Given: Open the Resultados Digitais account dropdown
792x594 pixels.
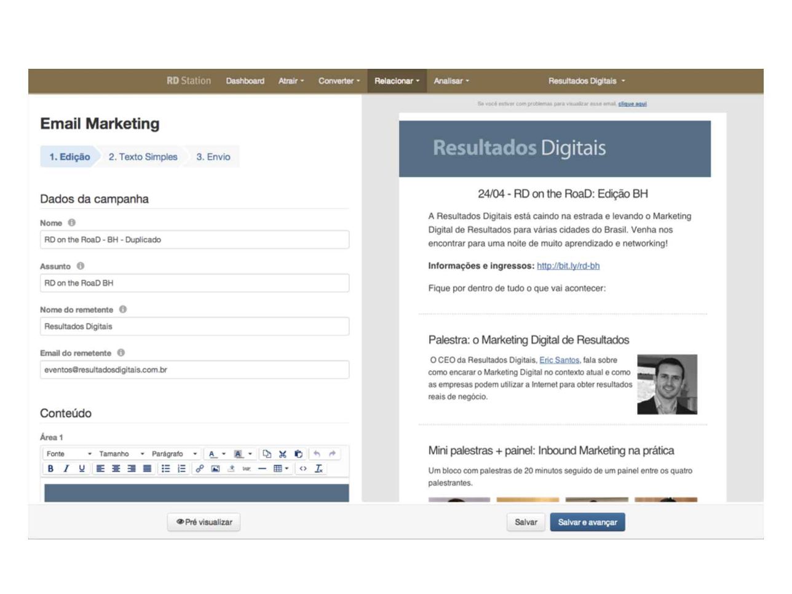Looking at the screenshot, I should 587,81.
